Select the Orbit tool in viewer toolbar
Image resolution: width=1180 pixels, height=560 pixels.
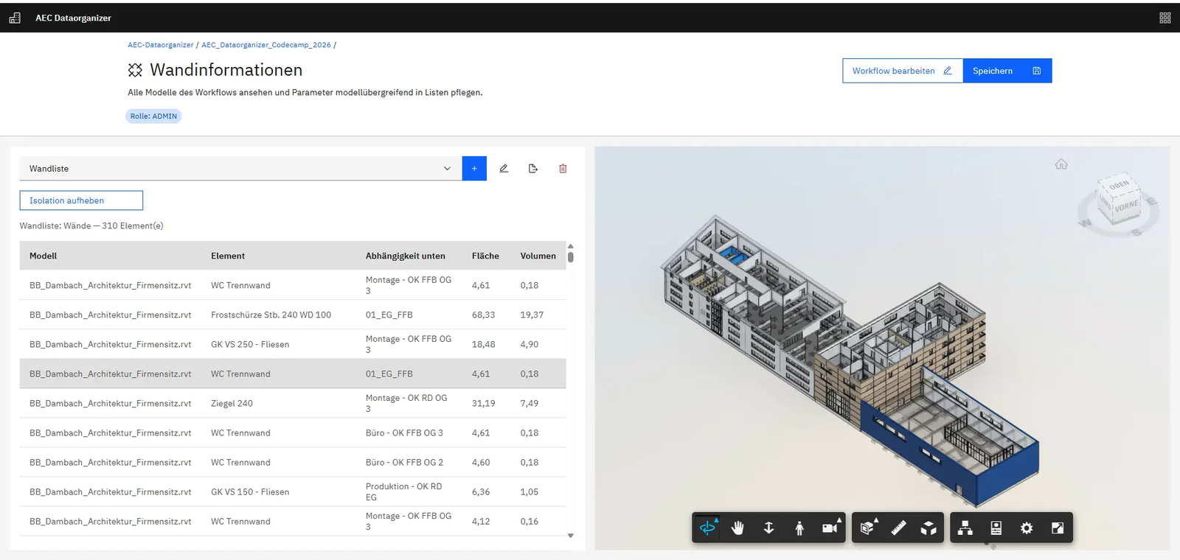tap(708, 528)
